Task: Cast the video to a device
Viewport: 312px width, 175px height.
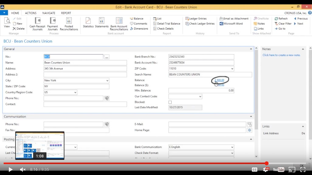Action: (292, 170)
